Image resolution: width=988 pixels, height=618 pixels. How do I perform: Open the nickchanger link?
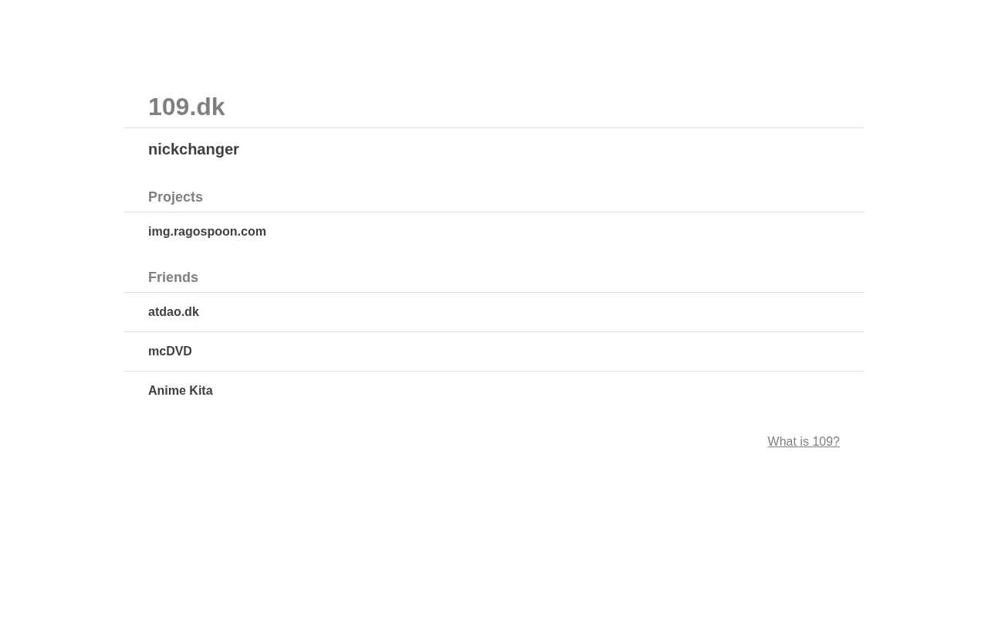194,149
